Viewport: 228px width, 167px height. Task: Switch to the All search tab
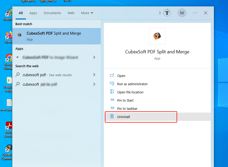coord(21,13)
